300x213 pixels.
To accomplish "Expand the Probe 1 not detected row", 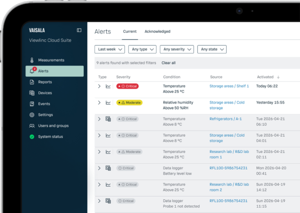I will (x=99, y=201).
